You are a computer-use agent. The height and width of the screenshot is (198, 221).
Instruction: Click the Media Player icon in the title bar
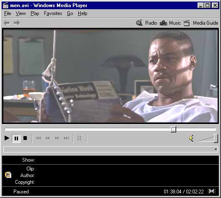tap(5, 5)
